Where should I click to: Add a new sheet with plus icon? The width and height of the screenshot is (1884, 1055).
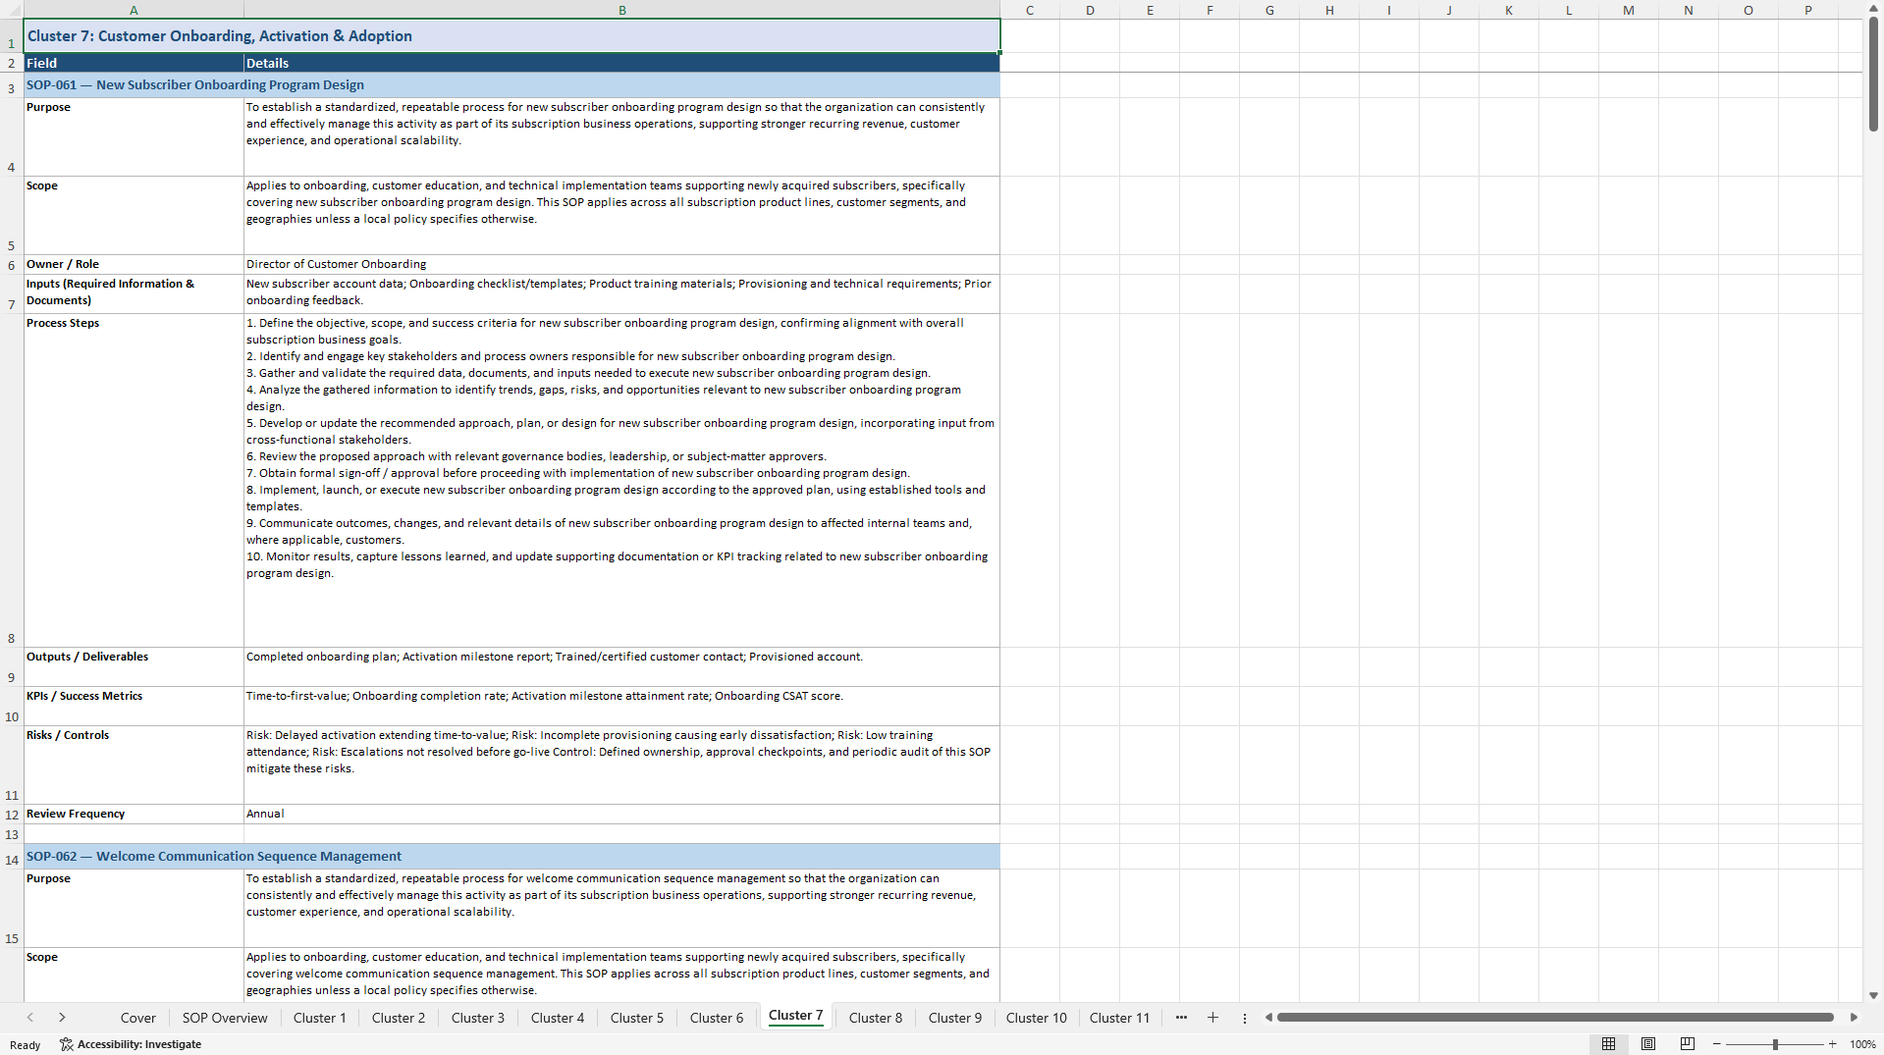(1212, 1018)
